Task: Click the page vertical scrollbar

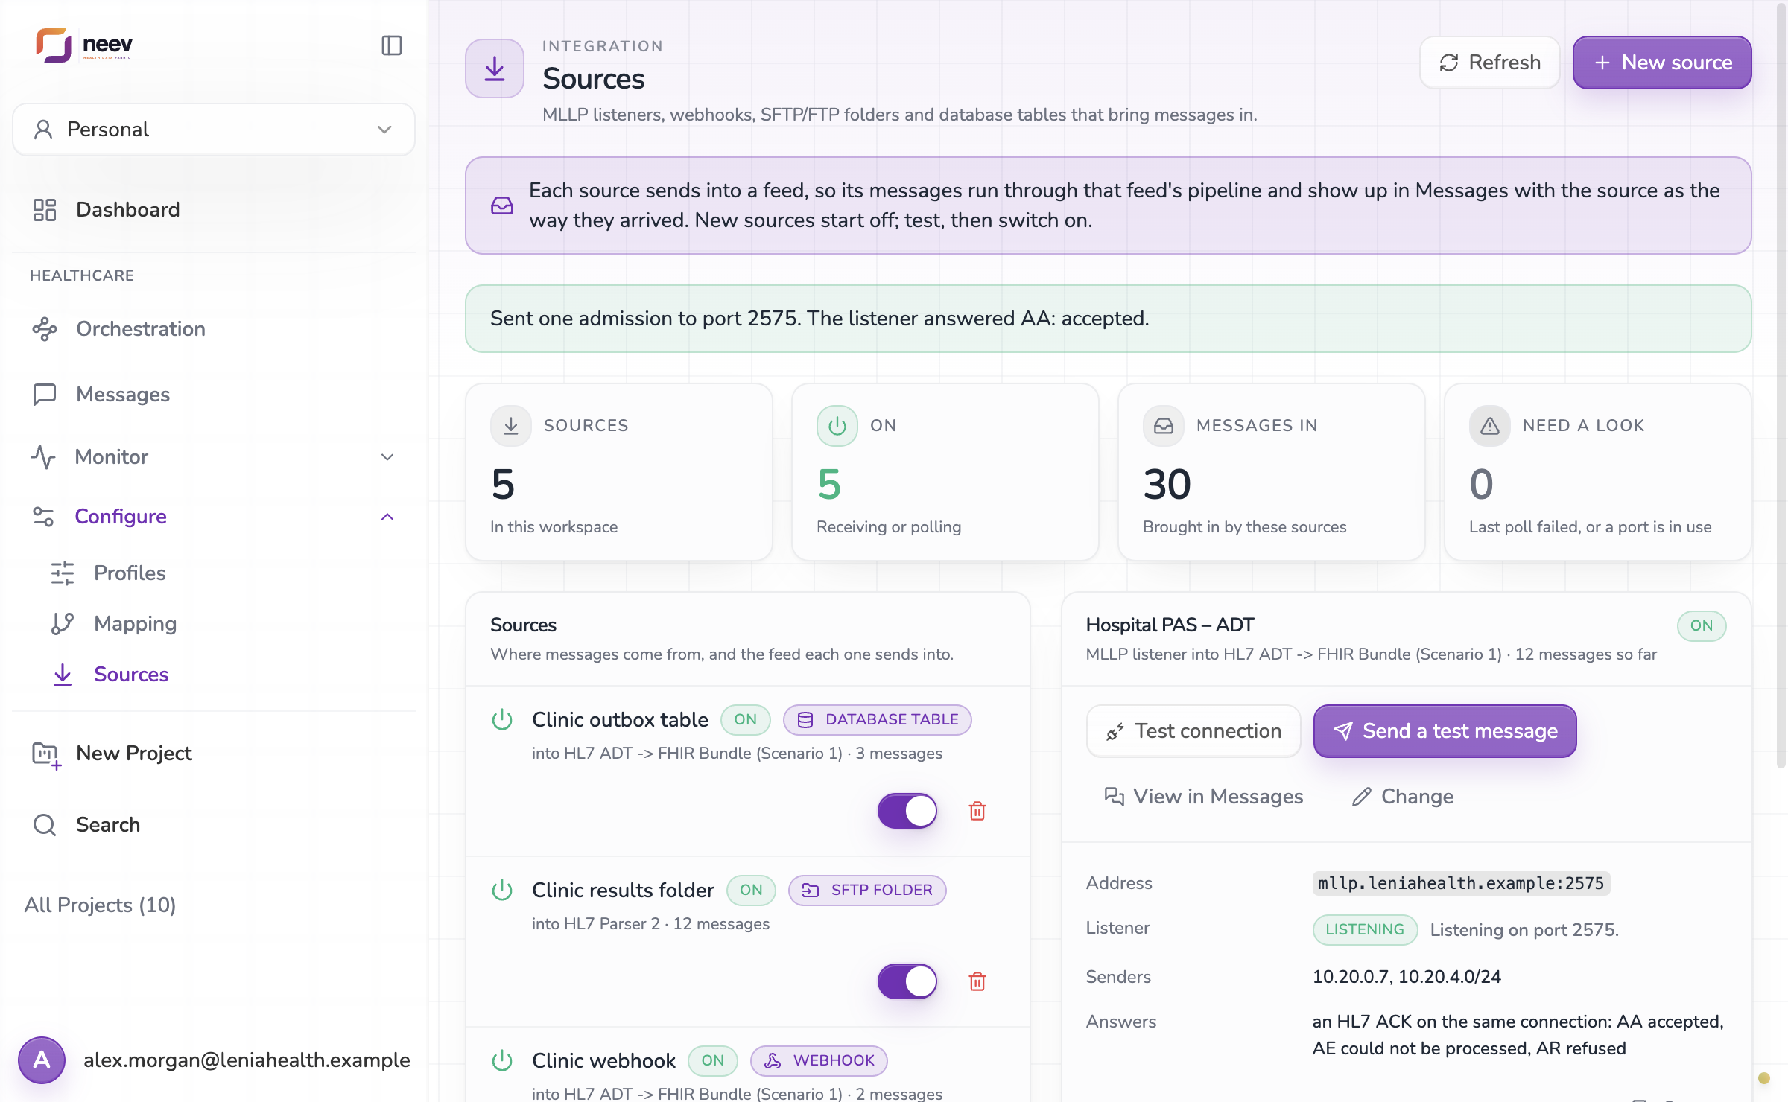Action: point(1781,387)
